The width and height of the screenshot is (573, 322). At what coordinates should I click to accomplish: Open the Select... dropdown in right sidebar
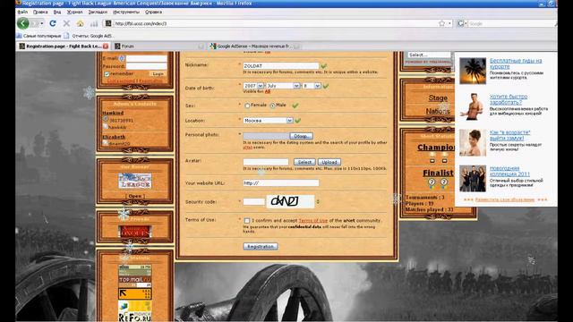429,55
